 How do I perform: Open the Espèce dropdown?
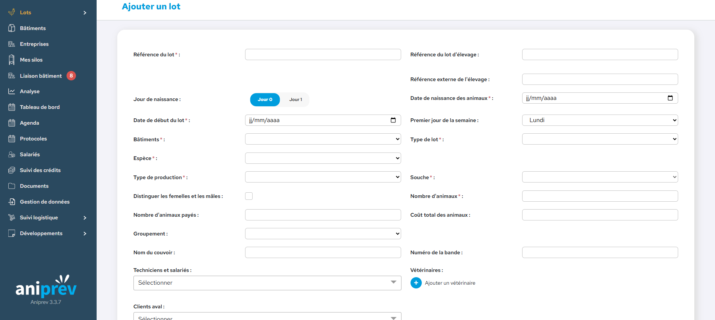tap(323, 158)
